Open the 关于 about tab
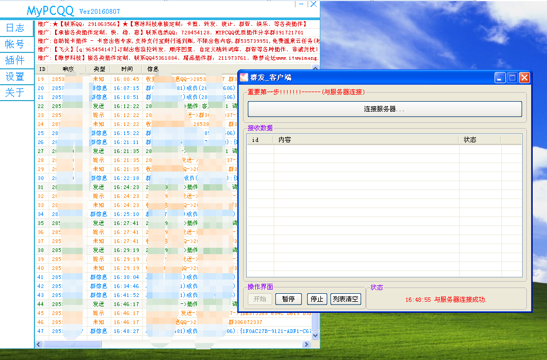 tap(15, 92)
